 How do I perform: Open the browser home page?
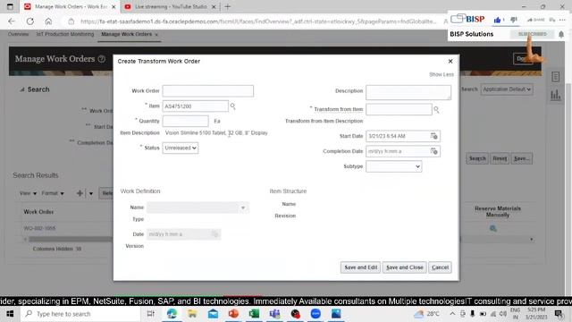tap(48, 21)
